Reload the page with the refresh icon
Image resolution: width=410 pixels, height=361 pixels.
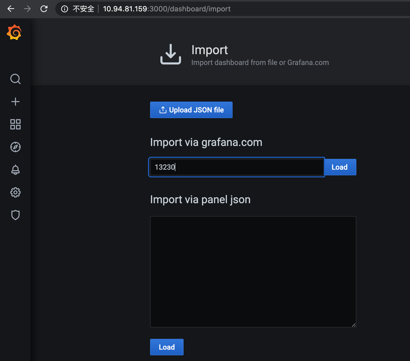click(x=44, y=9)
